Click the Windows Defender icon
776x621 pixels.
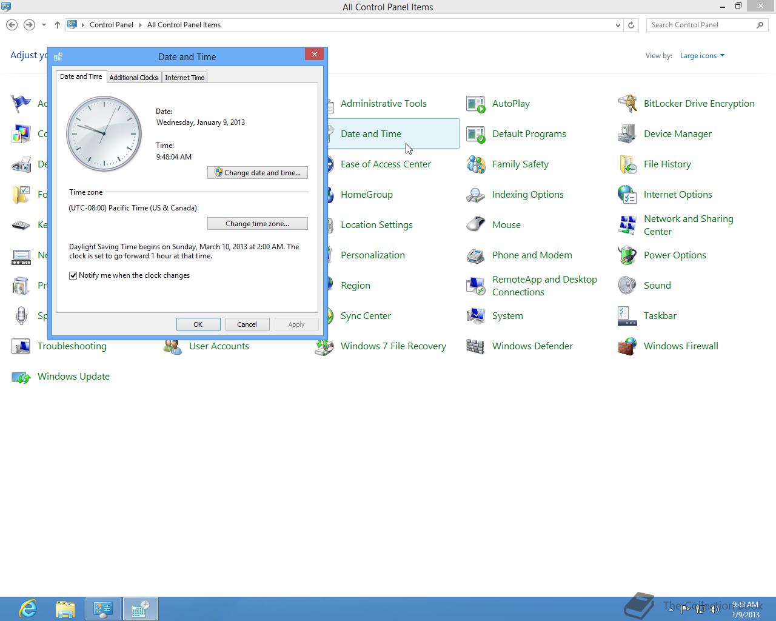click(476, 346)
